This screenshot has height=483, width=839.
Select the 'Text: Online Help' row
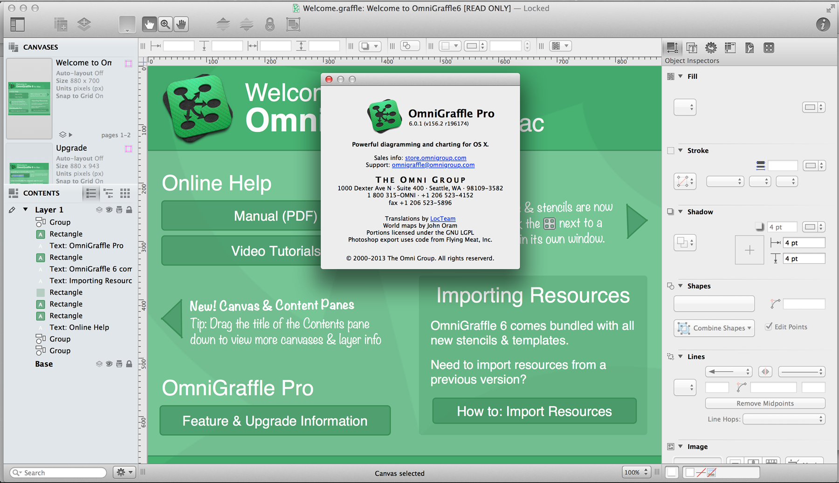click(79, 327)
